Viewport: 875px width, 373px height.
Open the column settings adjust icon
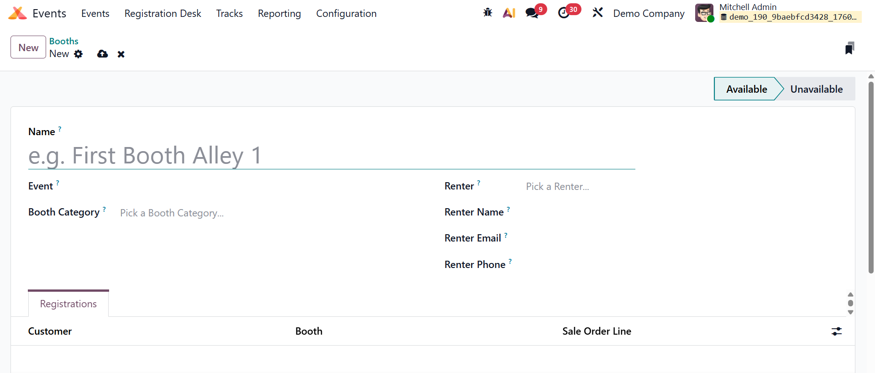click(836, 331)
